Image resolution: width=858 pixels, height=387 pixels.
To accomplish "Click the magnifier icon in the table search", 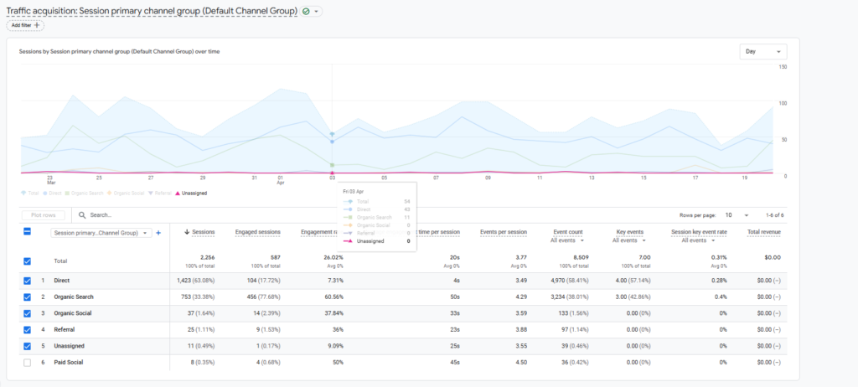I will 82,215.
